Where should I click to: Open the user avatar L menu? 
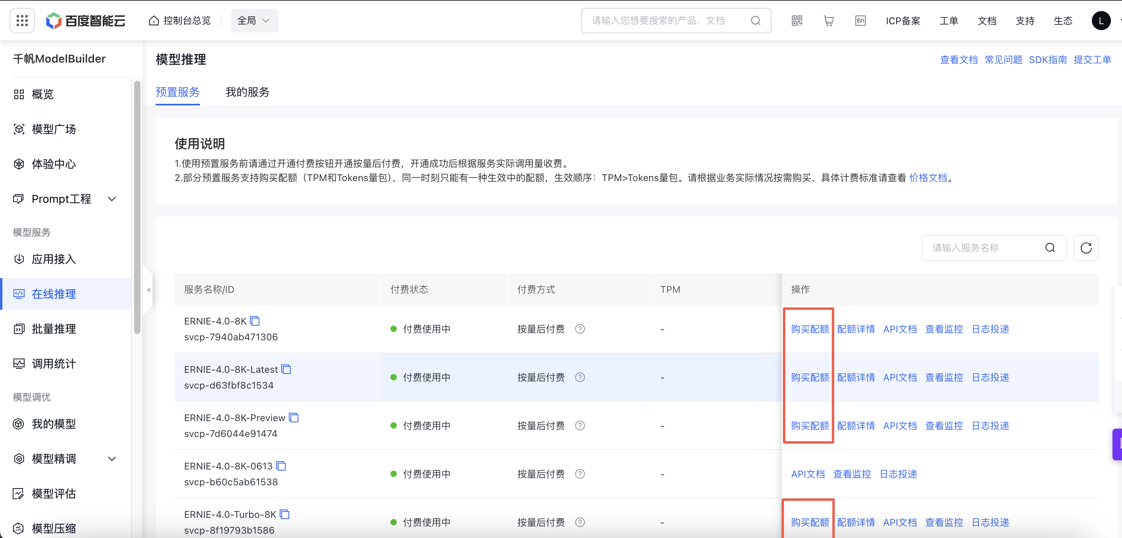tap(1101, 21)
